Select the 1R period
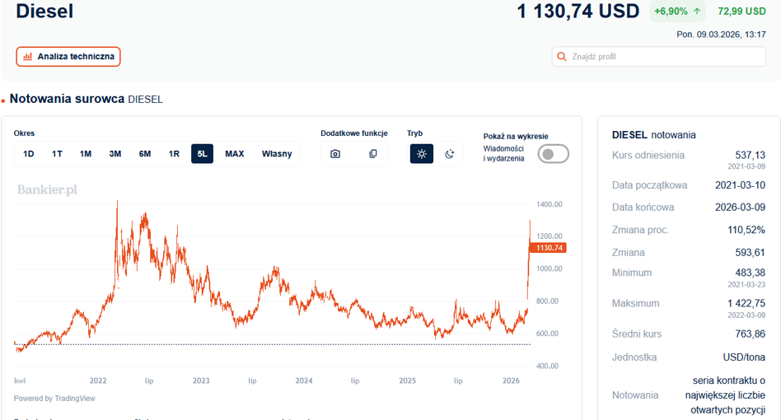The image size is (781, 420). tap(174, 154)
